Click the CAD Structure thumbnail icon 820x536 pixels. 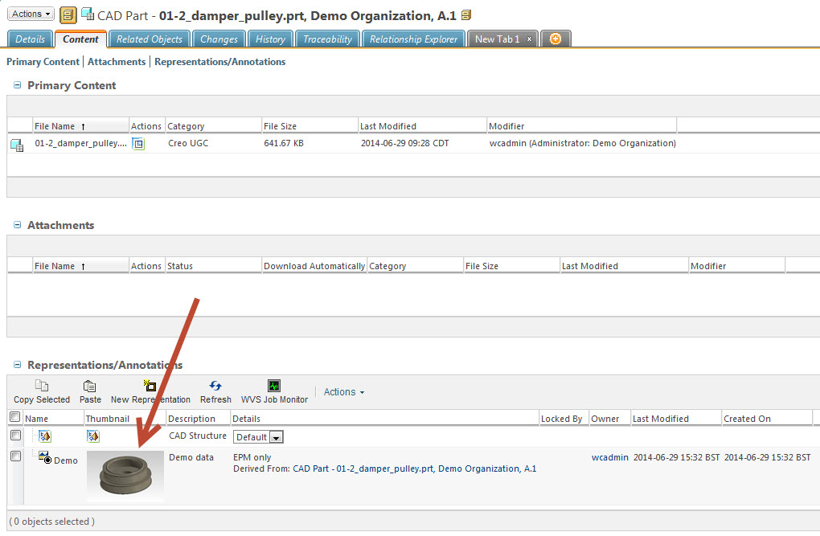click(93, 436)
